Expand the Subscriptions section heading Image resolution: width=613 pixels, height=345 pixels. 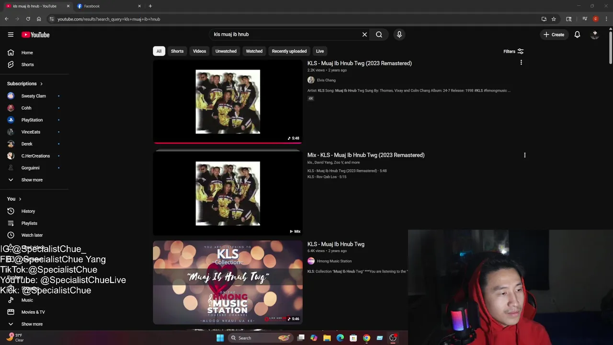pyautogui.click(x=25, y=83)
